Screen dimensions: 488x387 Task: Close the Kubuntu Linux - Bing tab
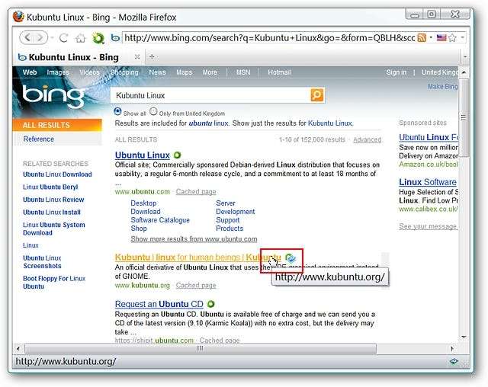(137, 56)
